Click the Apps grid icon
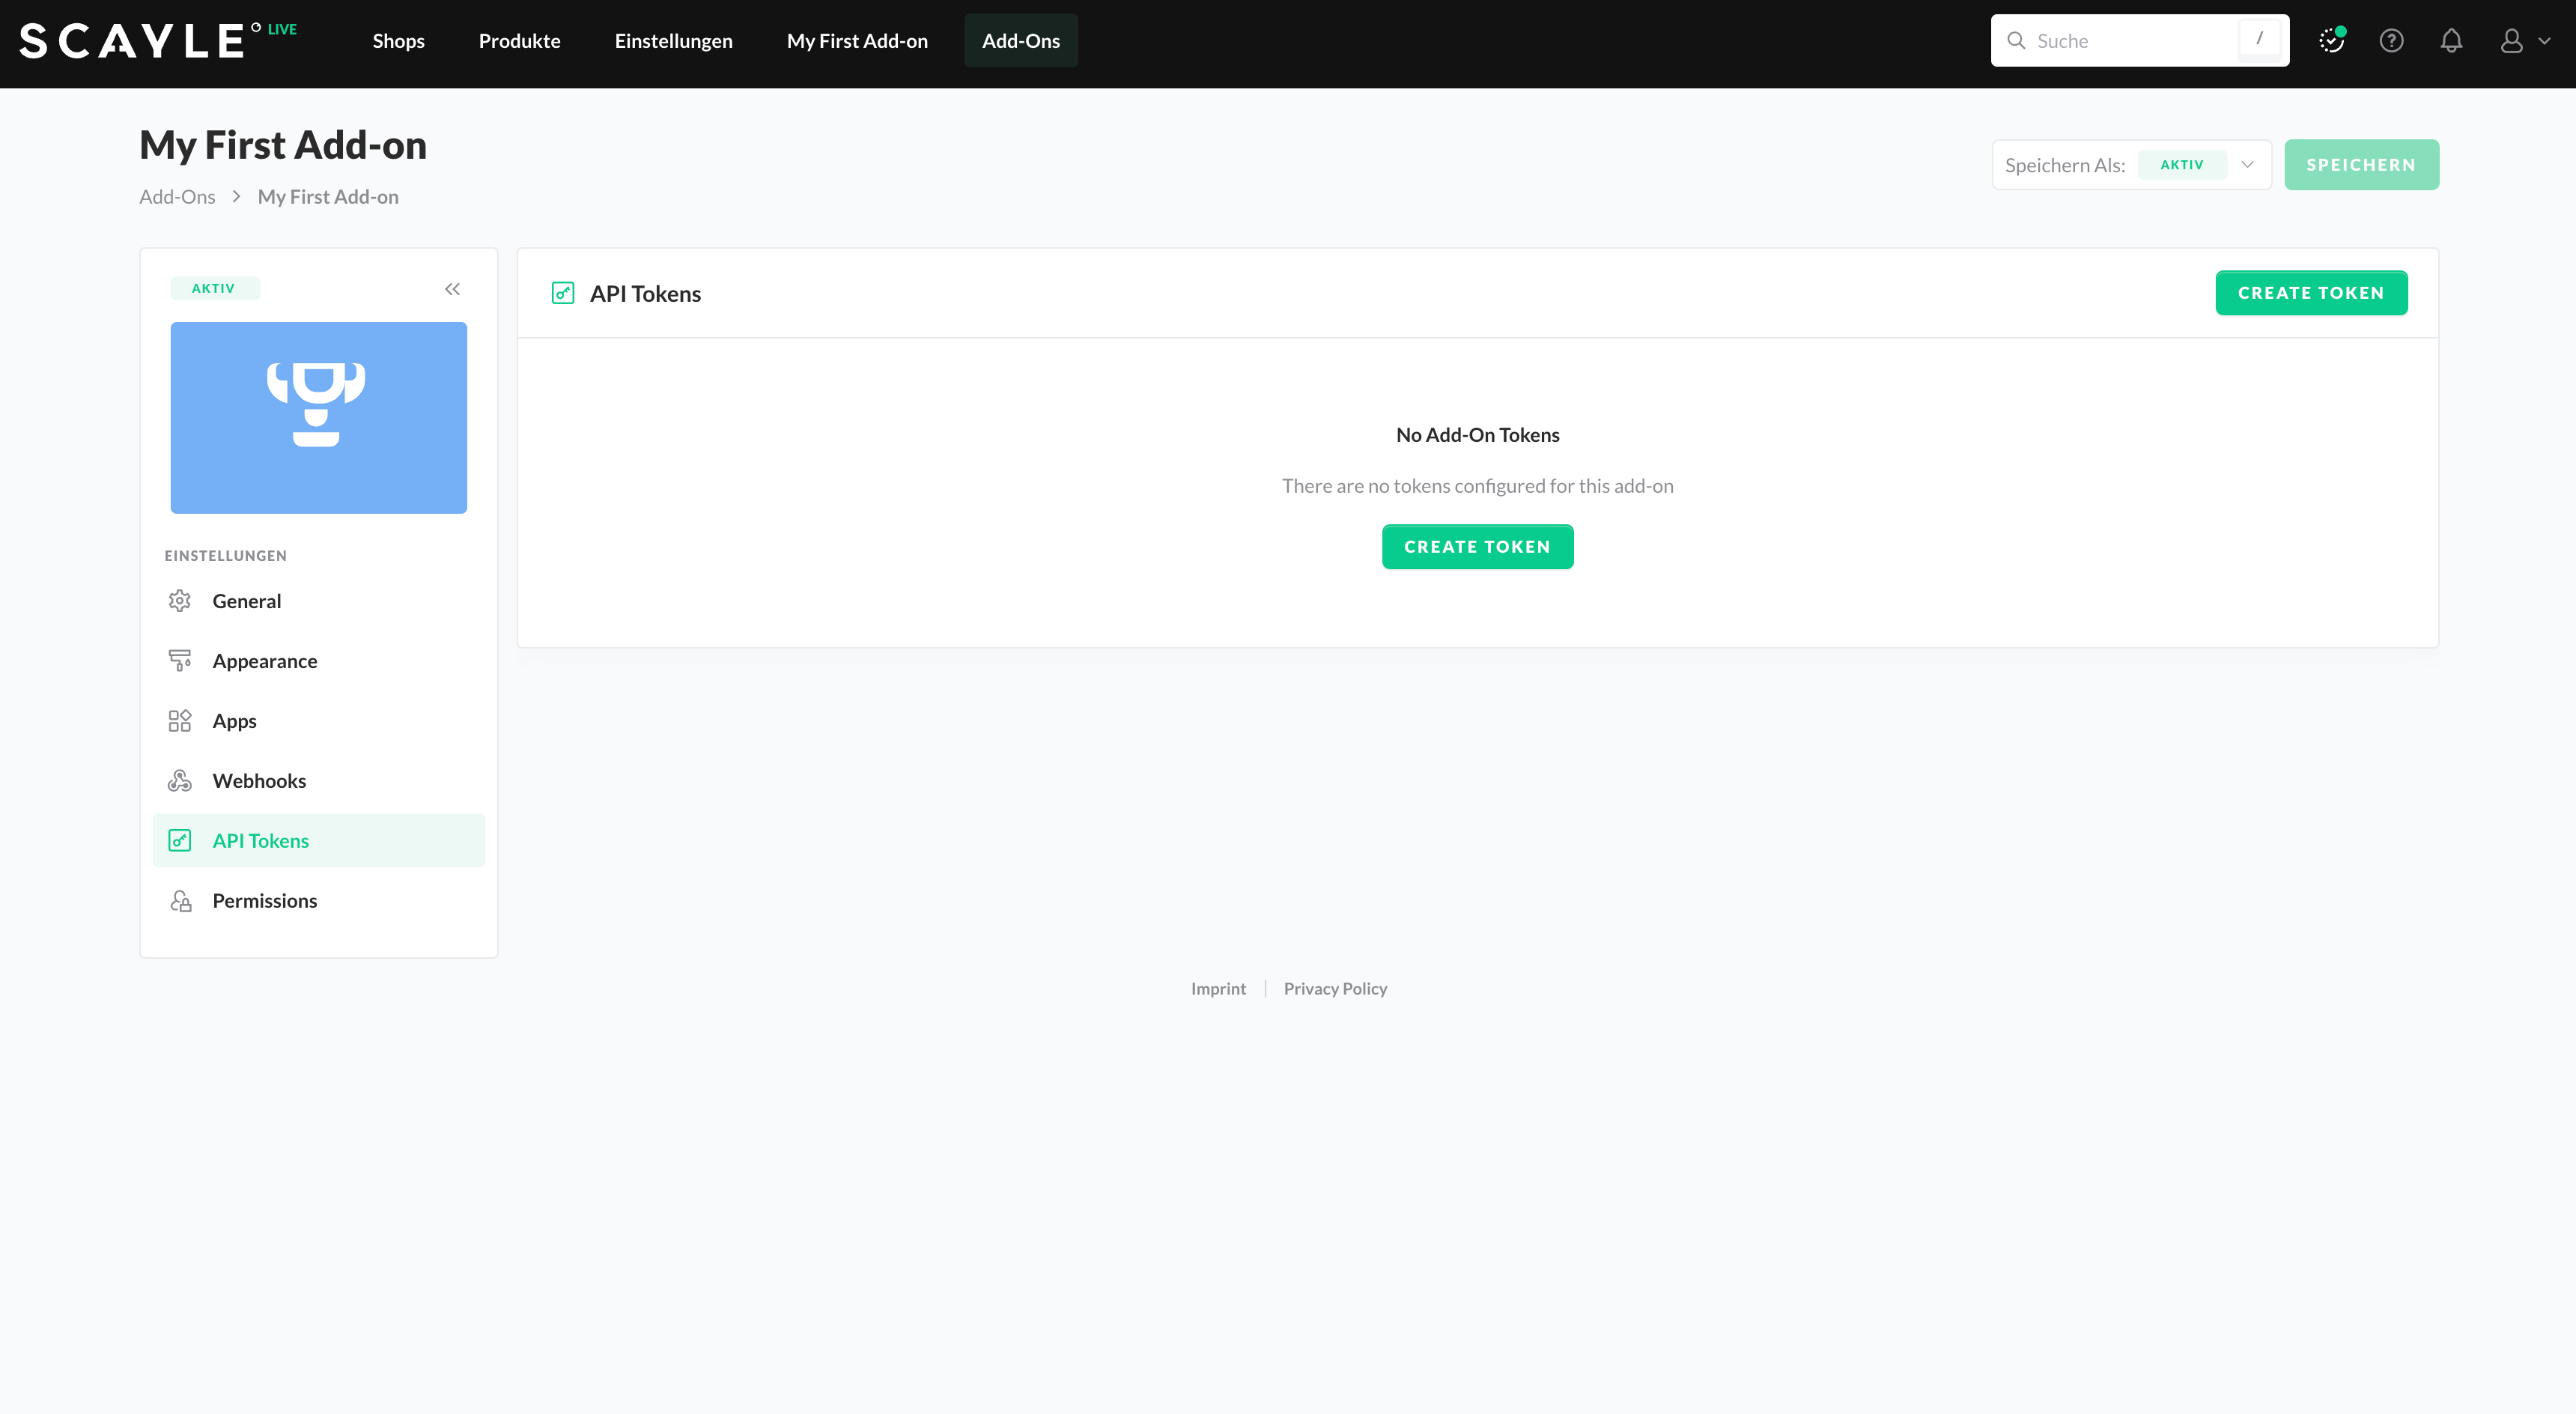 point(179,721)
